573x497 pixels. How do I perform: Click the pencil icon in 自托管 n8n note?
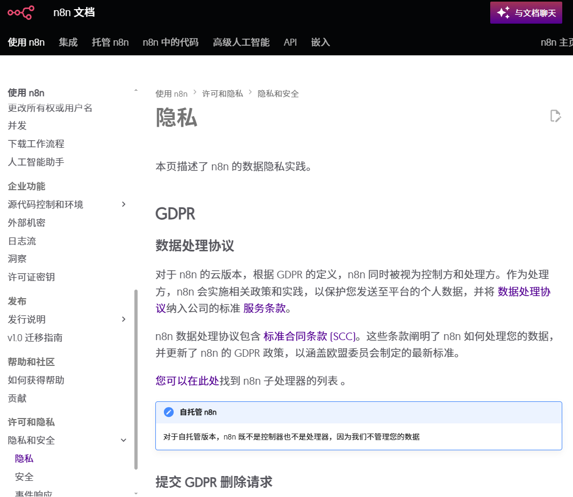pyautogui.click(x=168, y=412)
